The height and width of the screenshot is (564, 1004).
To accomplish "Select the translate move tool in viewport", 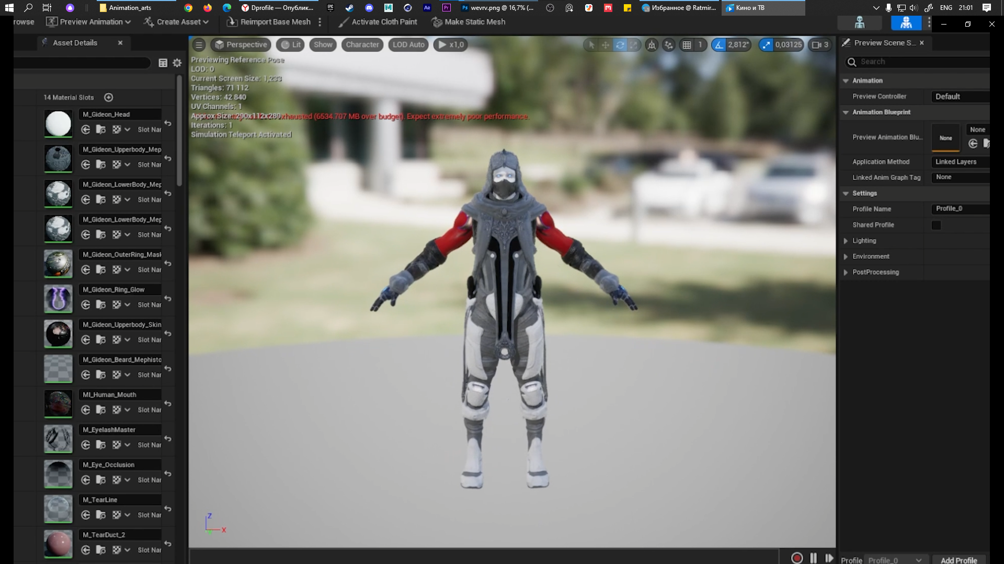I will [x=606, y=45].
